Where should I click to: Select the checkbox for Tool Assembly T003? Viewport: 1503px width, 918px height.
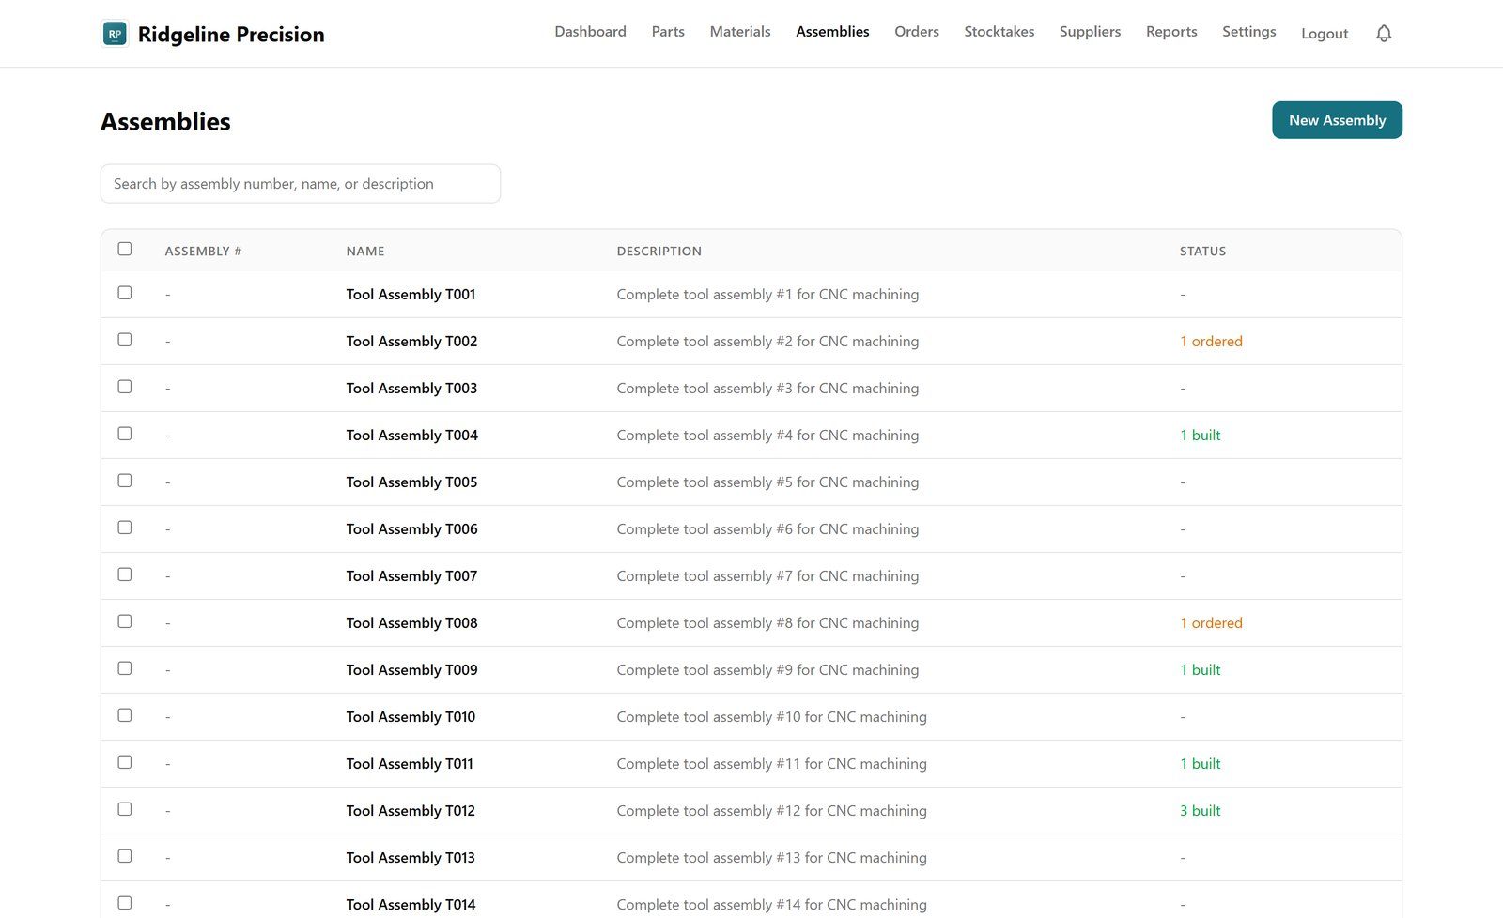pyautogui.click(x=125, y=387)
